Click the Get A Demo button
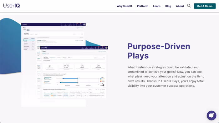Viewport: 219px width, 123px height. 205,6
